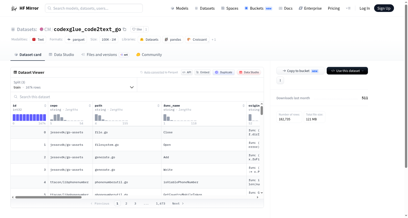Image resolution: width=408 pixels, height=218 pixels.
Task: Click the Sign Up button
Action: 384,8
